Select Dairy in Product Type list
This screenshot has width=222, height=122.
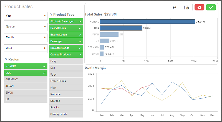(66, 61)
